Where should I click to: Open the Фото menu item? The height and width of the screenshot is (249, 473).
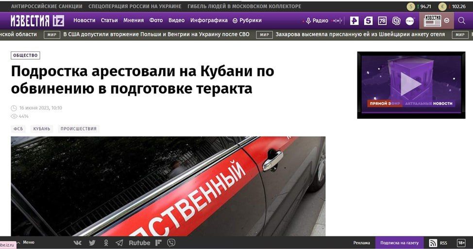156,20
